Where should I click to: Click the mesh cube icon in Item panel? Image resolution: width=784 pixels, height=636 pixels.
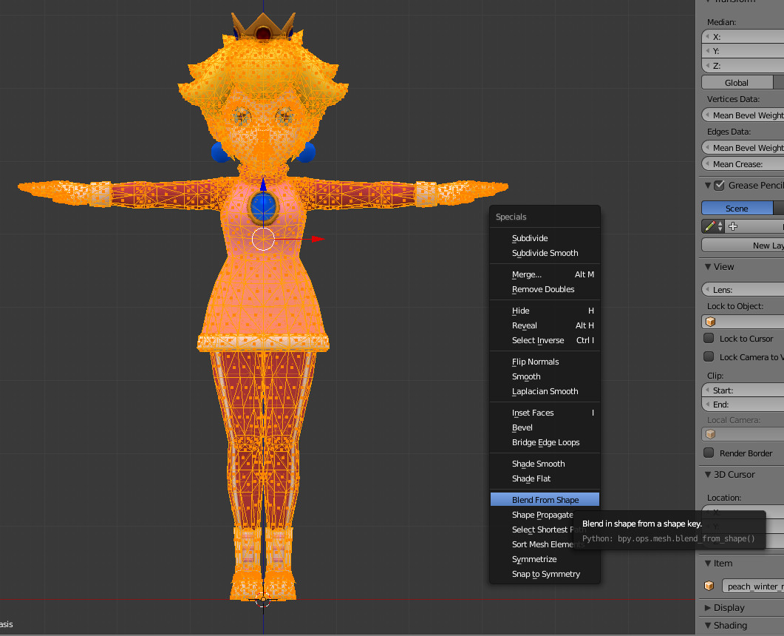(709, 585)
